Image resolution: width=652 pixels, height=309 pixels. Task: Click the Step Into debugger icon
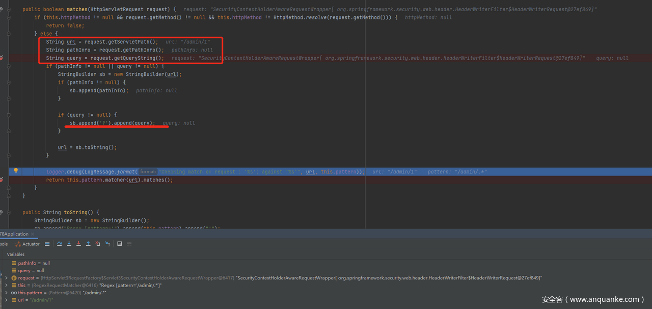point(69,244)
